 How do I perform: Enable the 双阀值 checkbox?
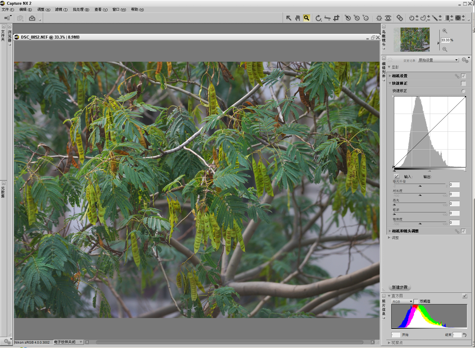416,301
